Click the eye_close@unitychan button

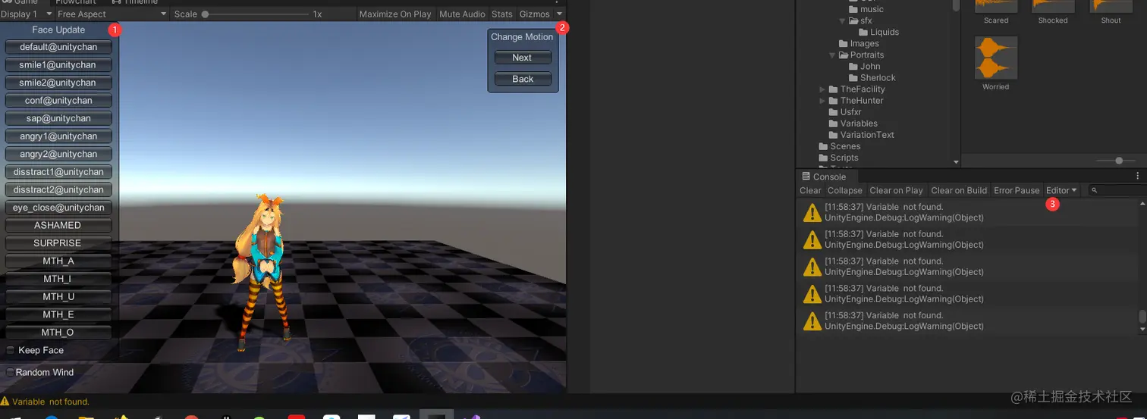tap(58, 208)
